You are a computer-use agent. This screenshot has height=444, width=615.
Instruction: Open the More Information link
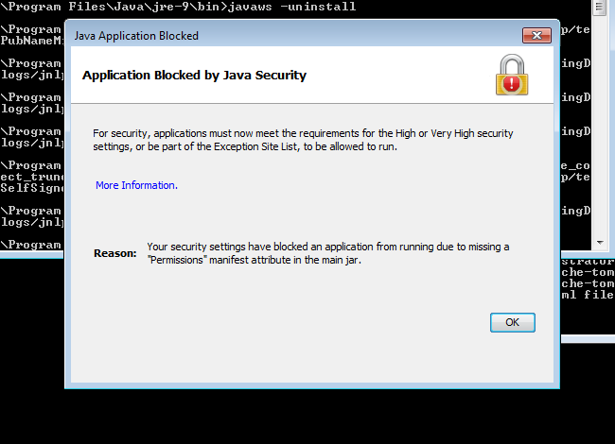tap(136, 185)
